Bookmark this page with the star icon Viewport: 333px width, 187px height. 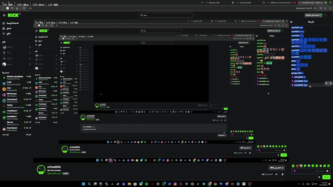pyautogui.click(x=30, y=8)
